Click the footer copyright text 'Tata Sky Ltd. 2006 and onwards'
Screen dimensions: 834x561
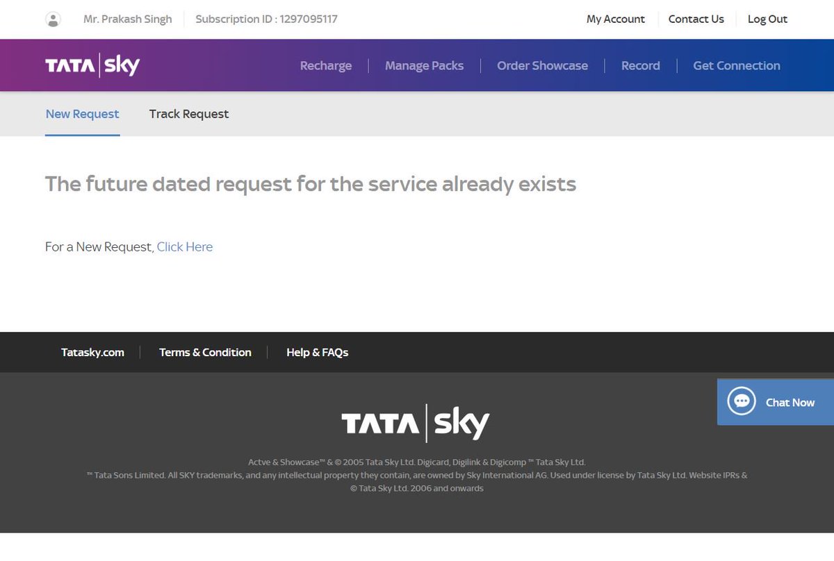click(417, 488)
